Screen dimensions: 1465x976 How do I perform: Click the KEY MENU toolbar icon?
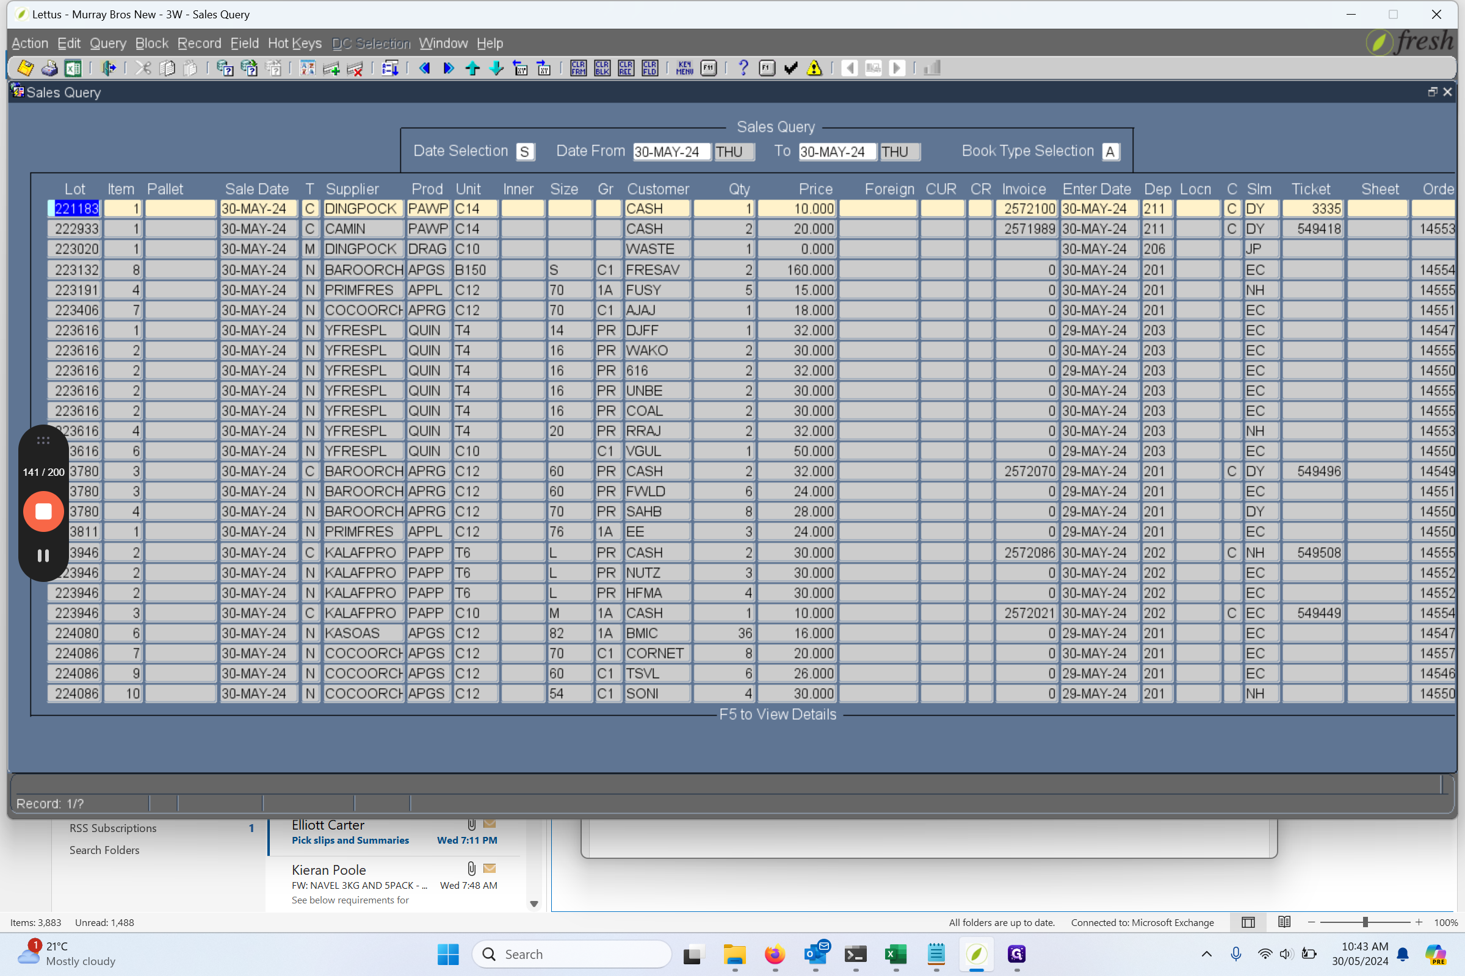tap(684, 68)
